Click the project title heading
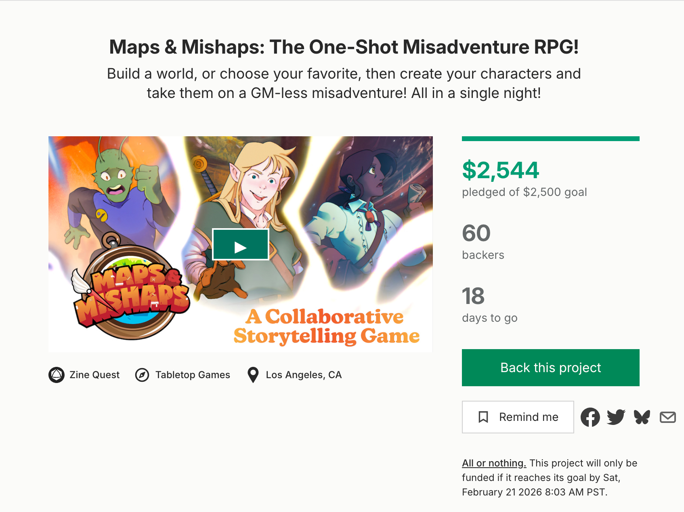Screen dimensions: 684x512 [x=344, y=47]
